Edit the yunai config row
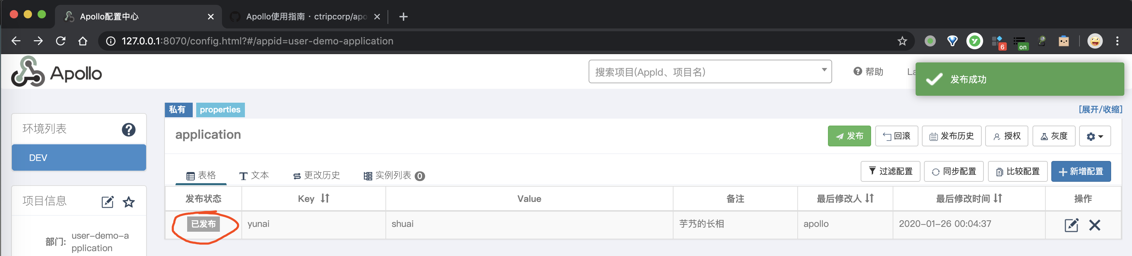 [1071, 225]
